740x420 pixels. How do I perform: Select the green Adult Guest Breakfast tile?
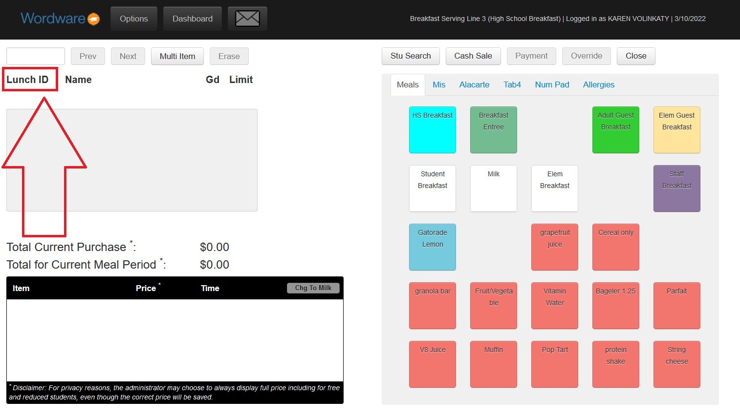(615, 130)
